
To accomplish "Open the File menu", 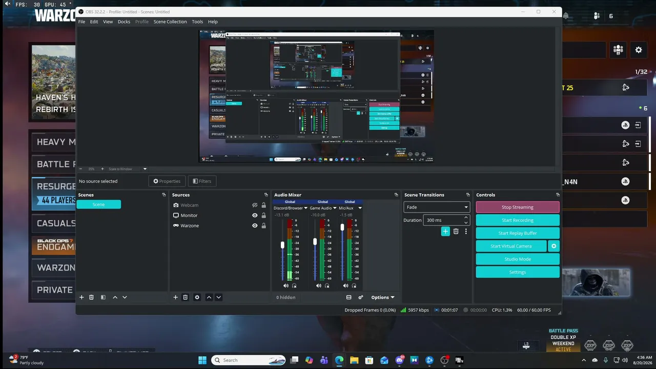I will pyautogui.click(x=81, y=22).
